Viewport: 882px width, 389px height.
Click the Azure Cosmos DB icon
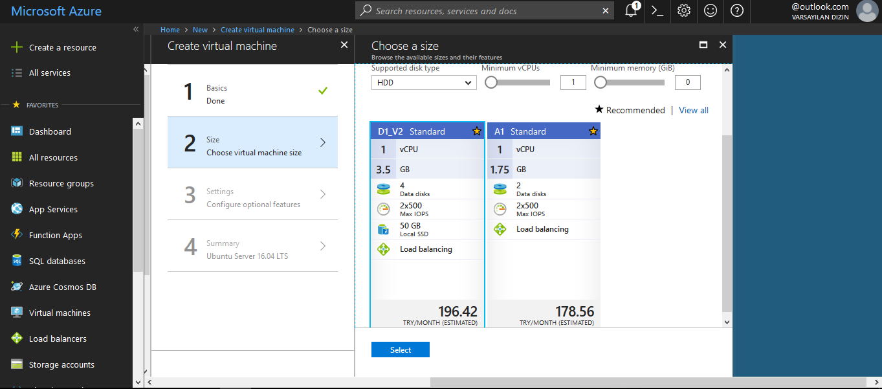pos(17,287)
